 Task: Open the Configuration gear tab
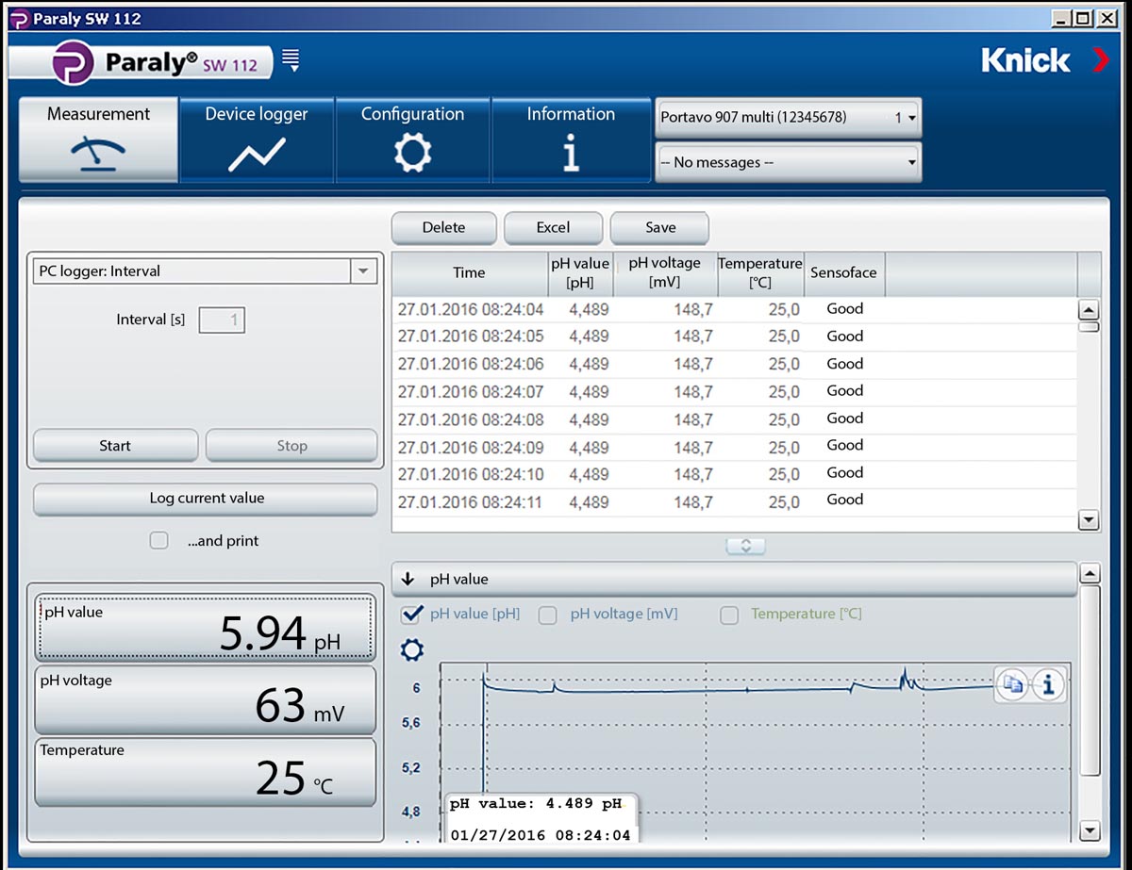412,140
